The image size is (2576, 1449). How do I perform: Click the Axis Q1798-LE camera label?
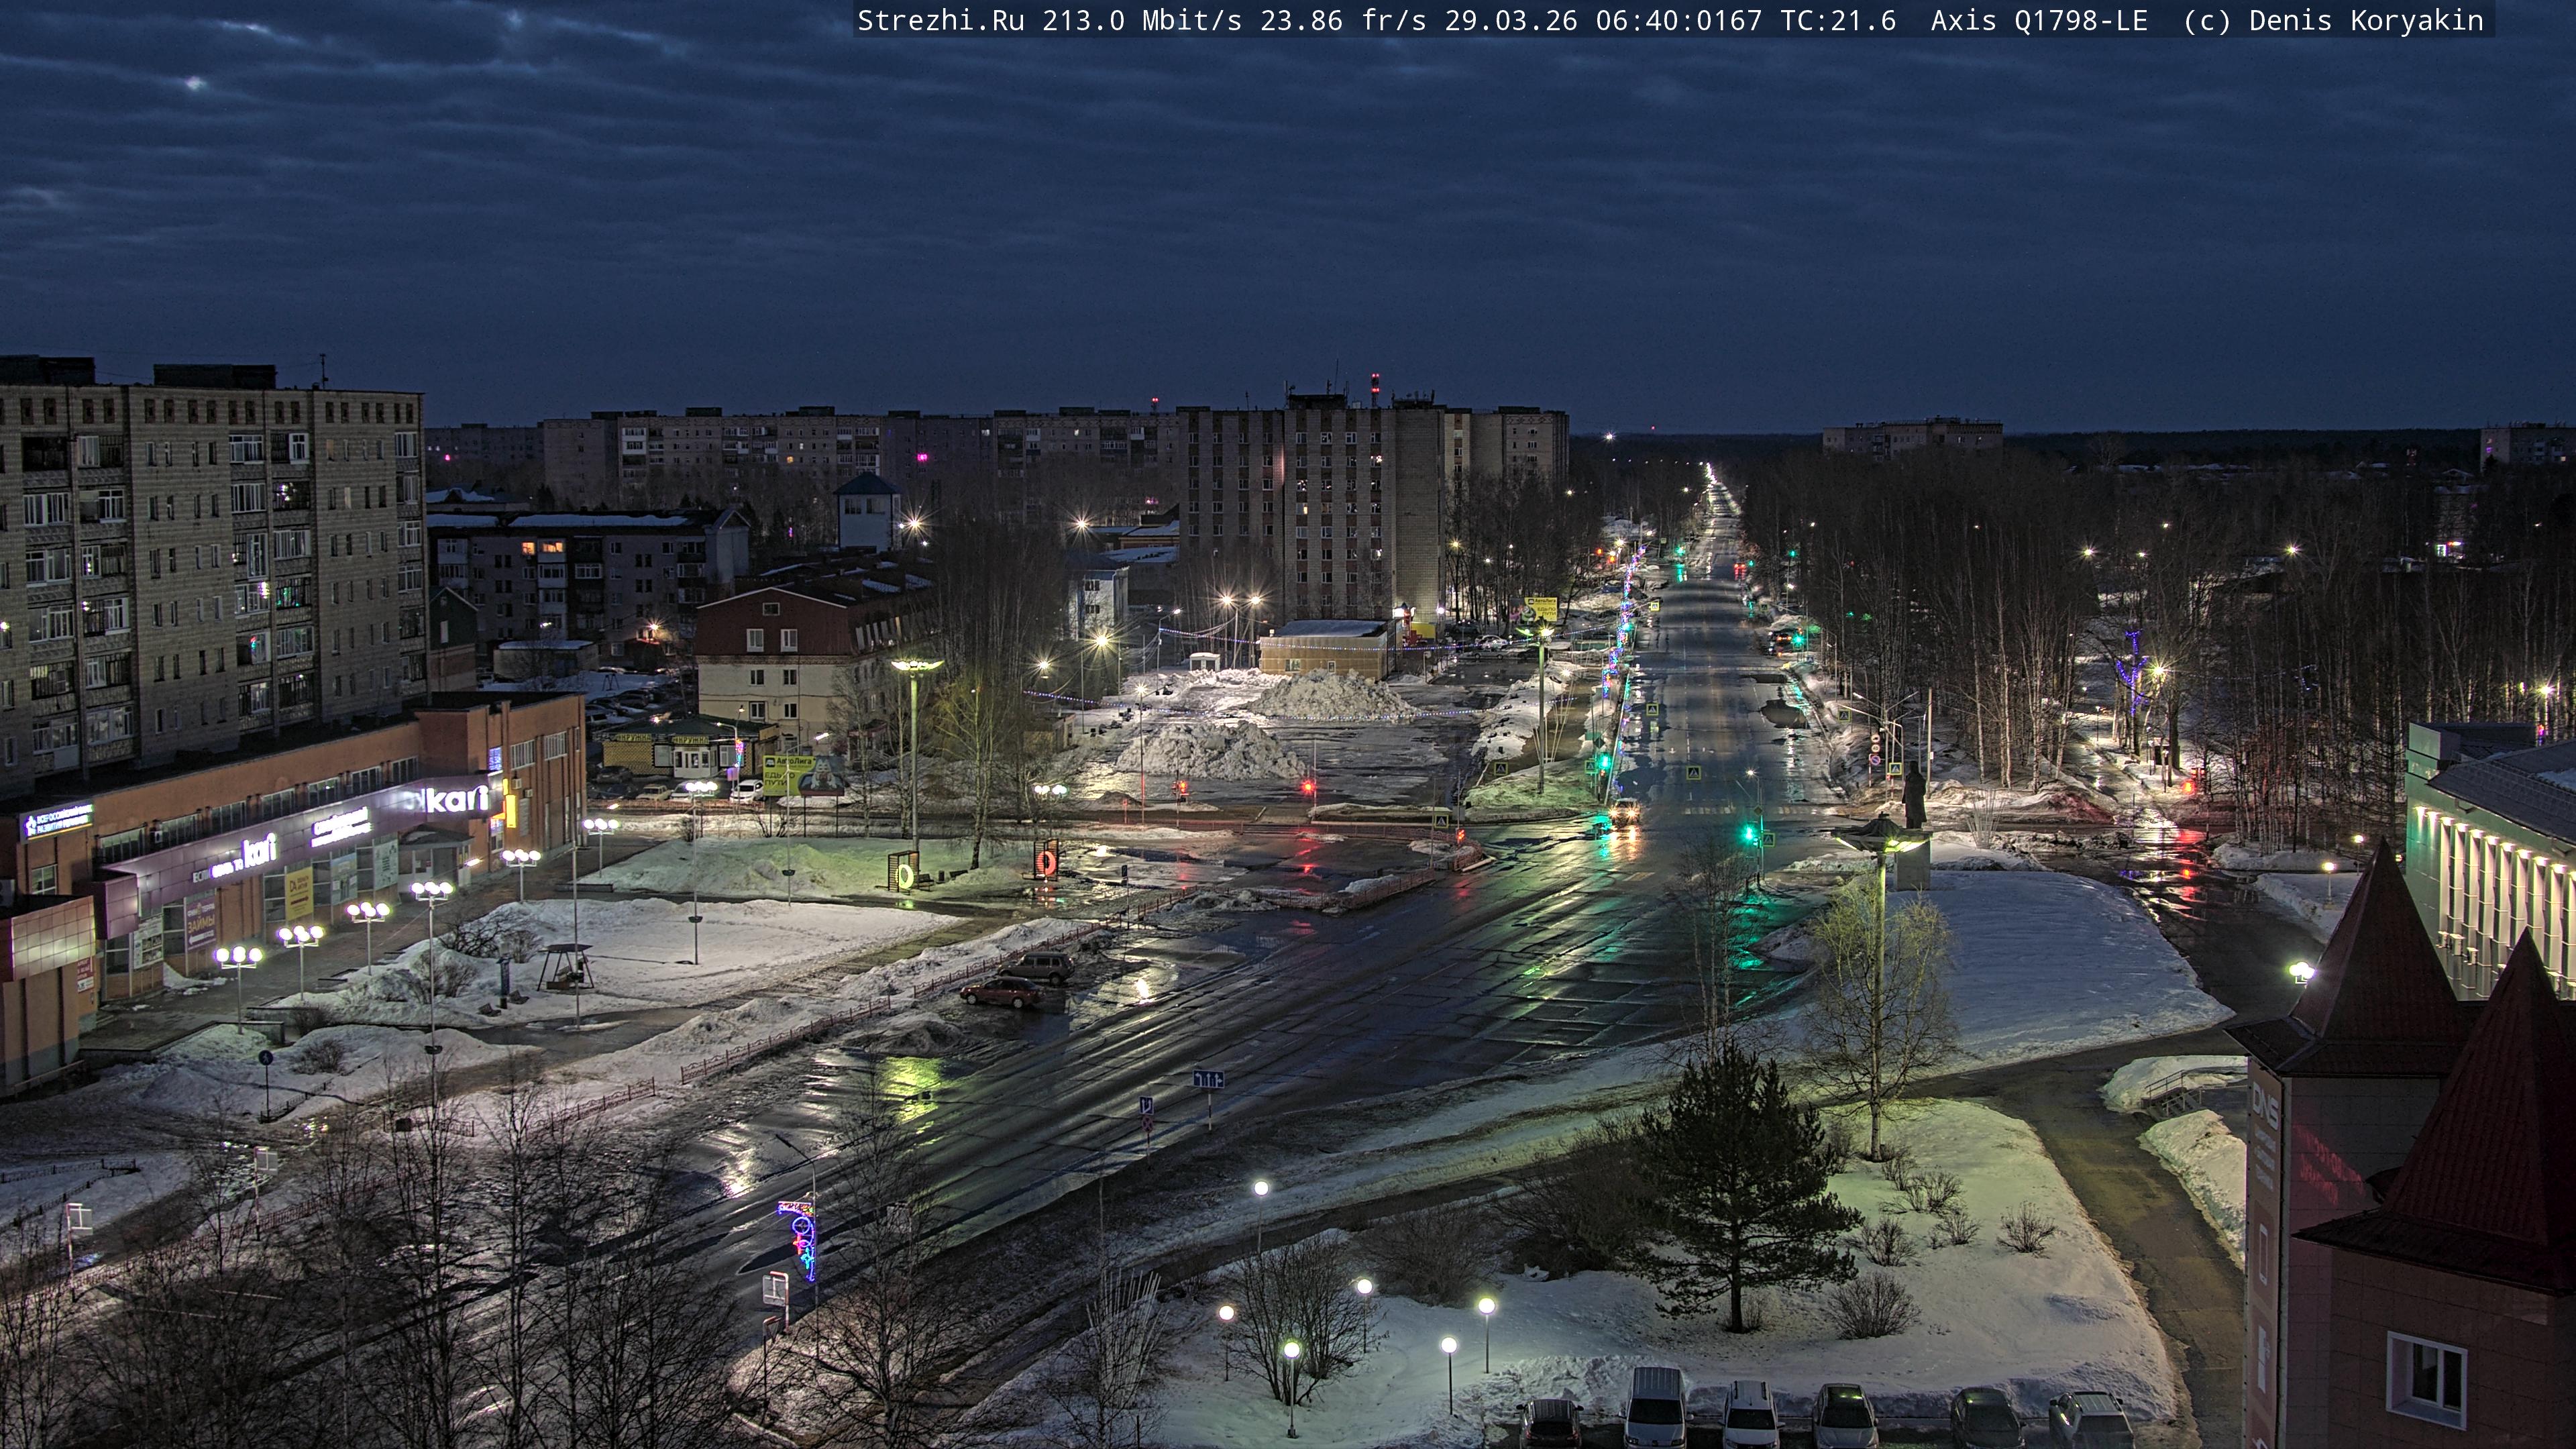click(2038, 20)
